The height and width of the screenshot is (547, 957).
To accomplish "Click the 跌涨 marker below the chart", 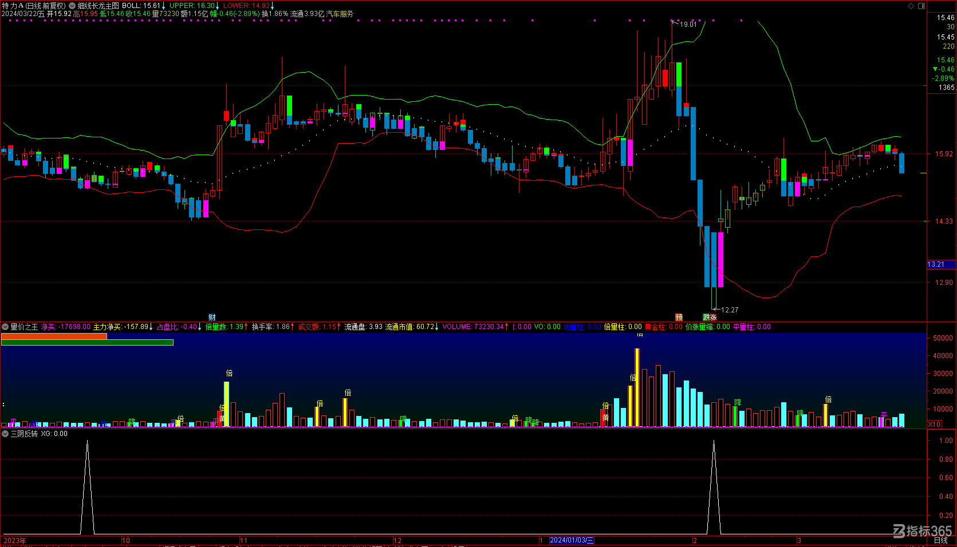I will click(x=710, y=318).
